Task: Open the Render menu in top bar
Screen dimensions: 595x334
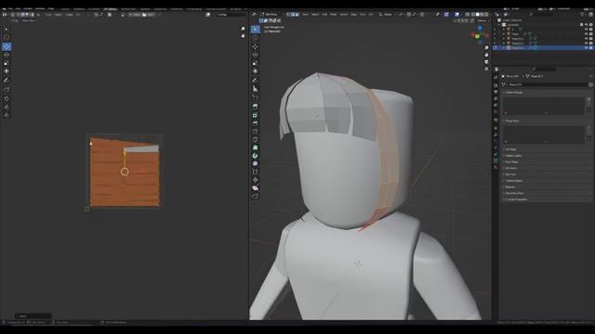Action: (28, 8)
